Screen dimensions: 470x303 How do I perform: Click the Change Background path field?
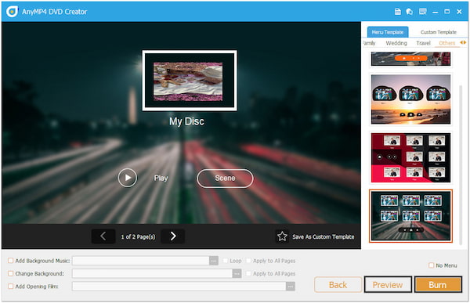pyautogui.click(x=152, y=273)
